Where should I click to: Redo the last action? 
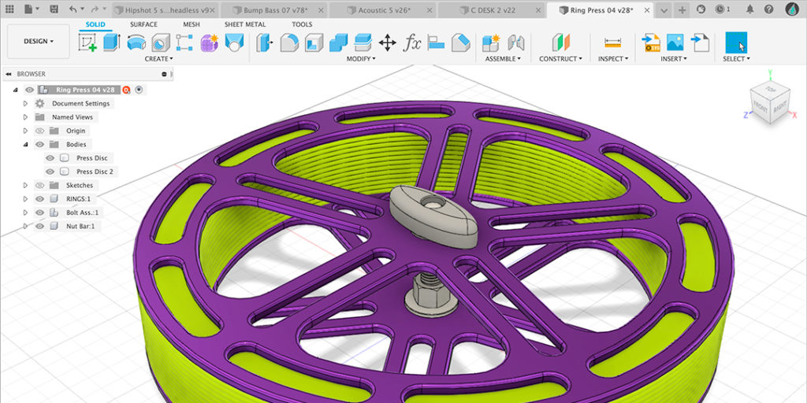point(95,9)
